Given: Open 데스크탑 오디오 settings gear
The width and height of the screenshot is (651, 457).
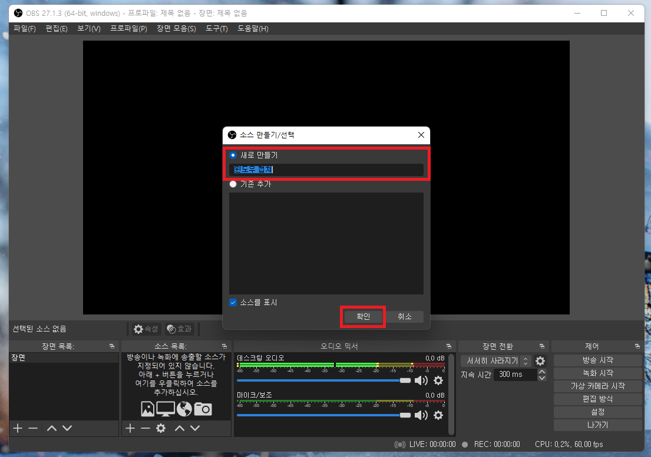Looking at the screenshot, I should [x=438, y=380].
